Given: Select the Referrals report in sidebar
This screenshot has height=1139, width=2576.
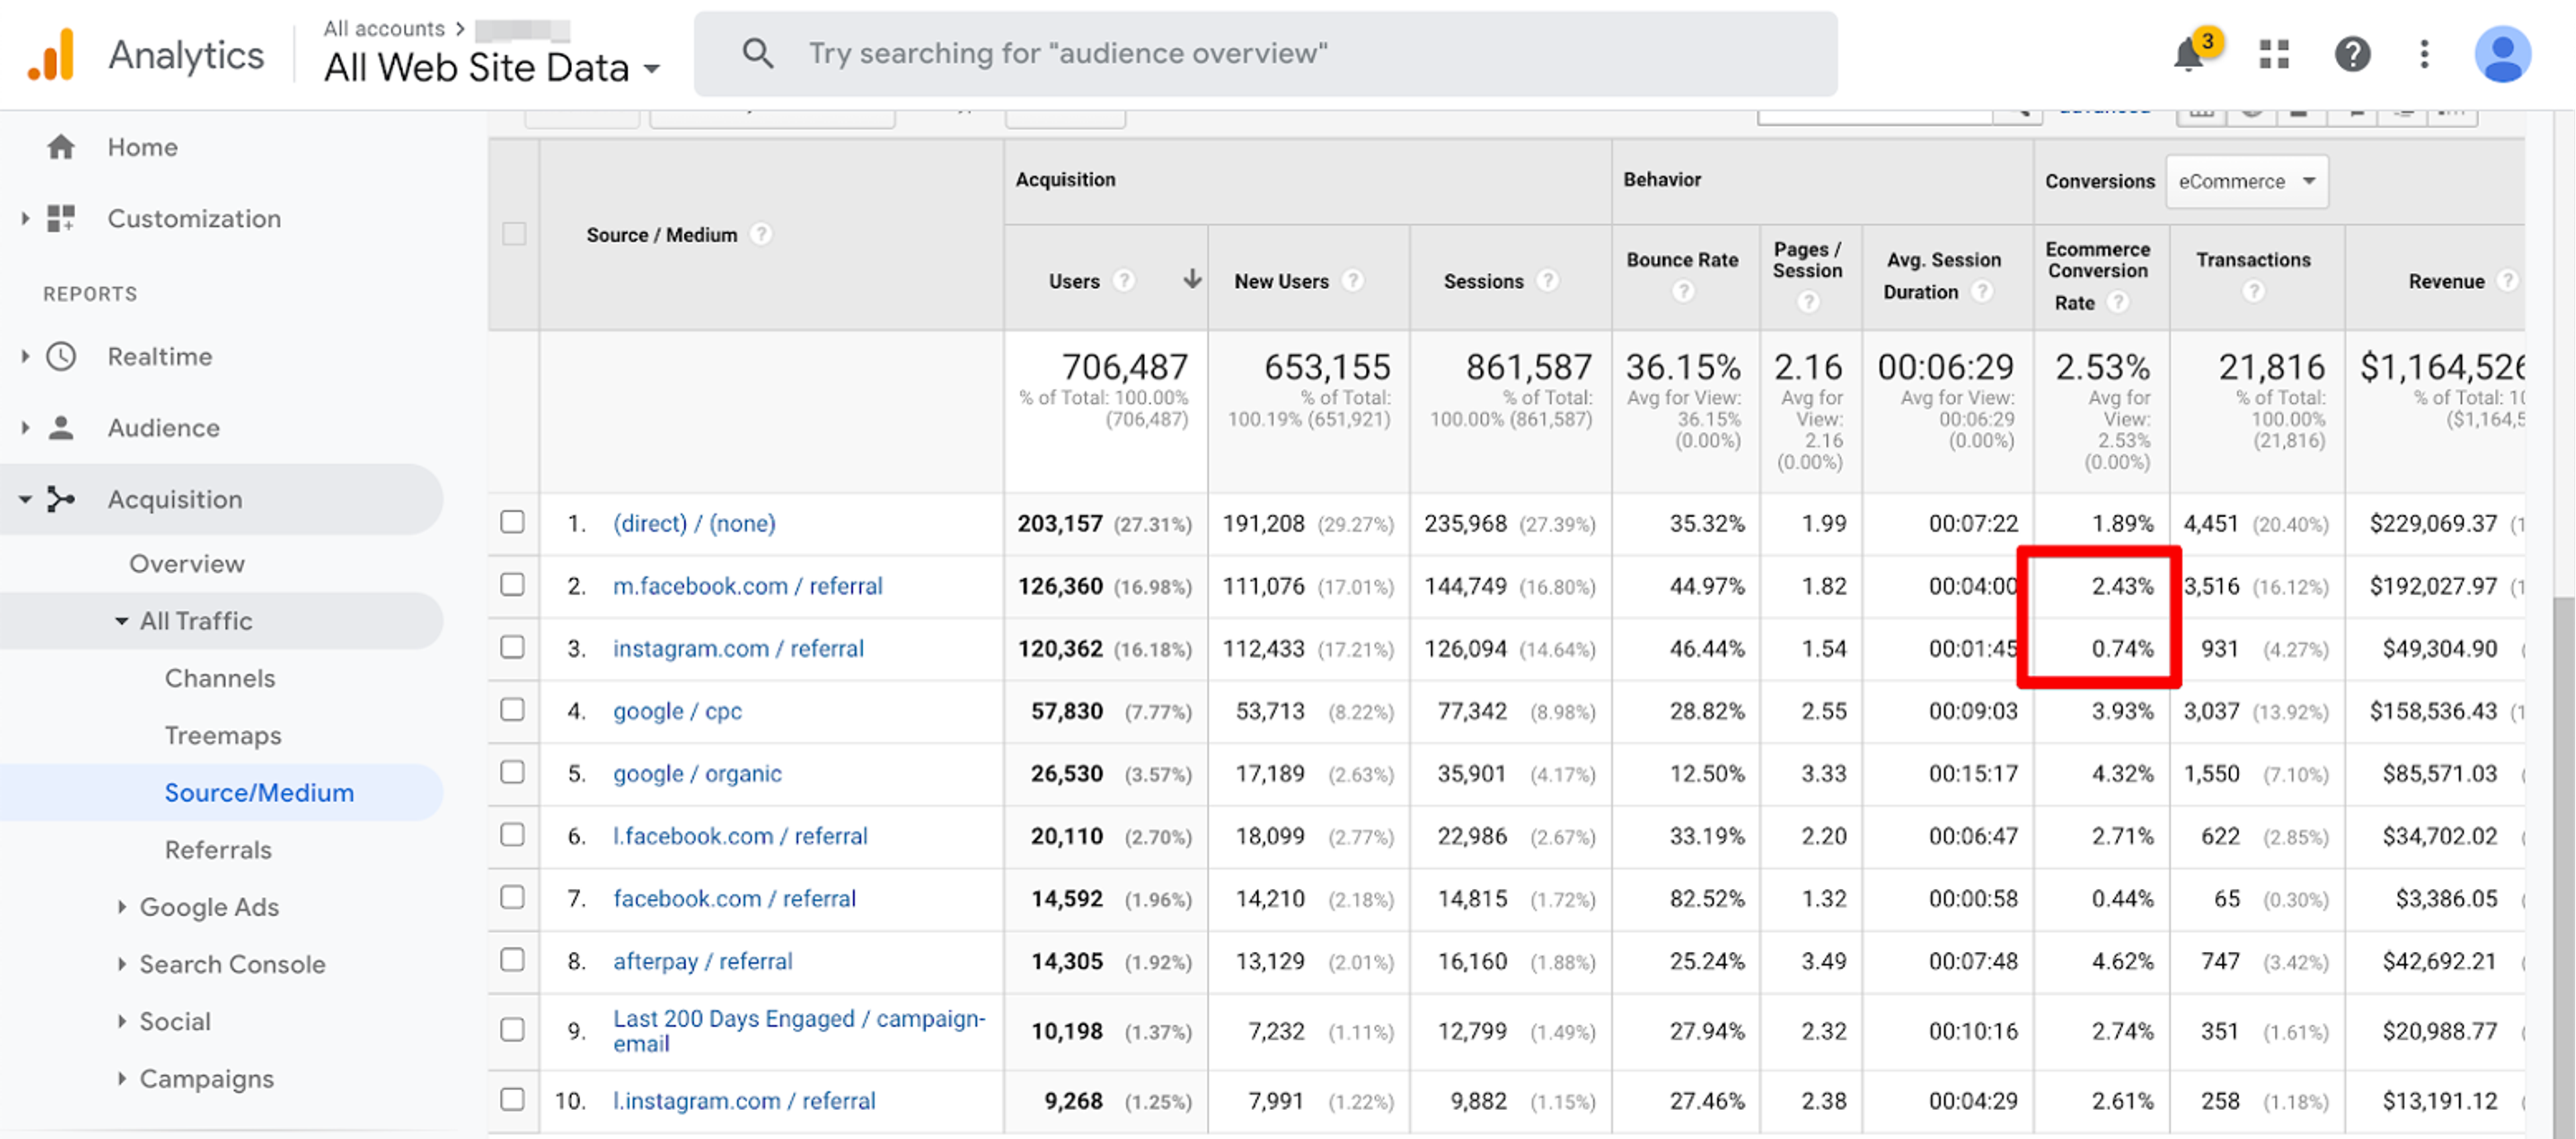Looking at the screenshot, I should coord(218,850).
